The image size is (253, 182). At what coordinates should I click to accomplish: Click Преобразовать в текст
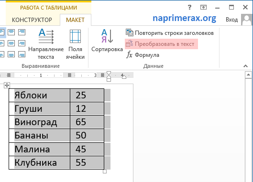click(161, 44)
